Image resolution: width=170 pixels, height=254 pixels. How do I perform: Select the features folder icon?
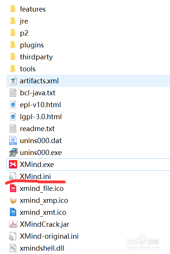(x=13, y=9)
